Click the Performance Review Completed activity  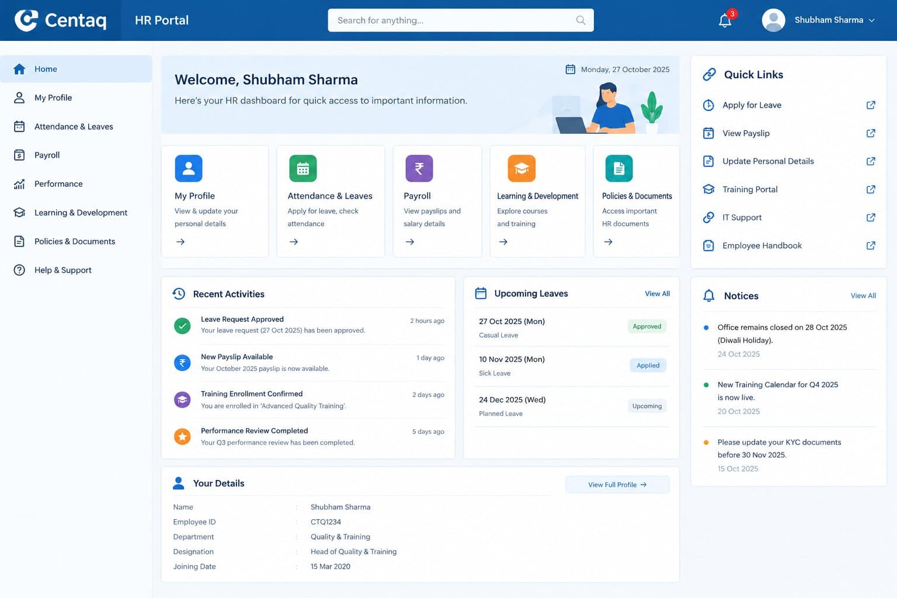coord(308,437)
